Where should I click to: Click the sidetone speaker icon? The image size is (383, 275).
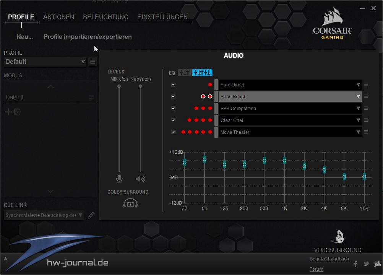pos(140,179)
